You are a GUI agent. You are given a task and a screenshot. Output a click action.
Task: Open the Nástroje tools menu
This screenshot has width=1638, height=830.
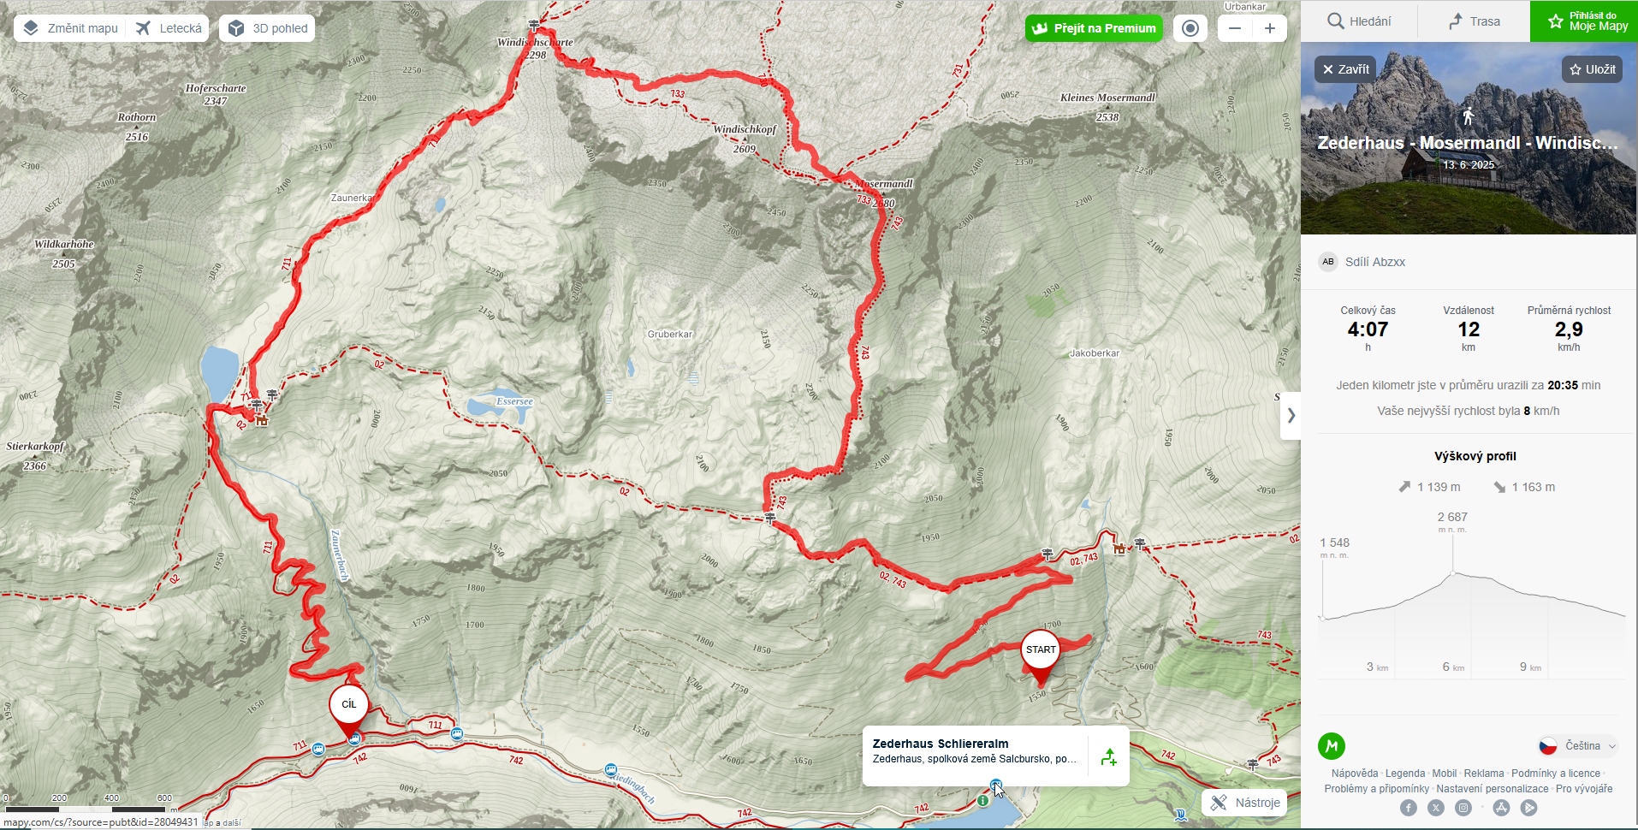[x=1244, y=803]
